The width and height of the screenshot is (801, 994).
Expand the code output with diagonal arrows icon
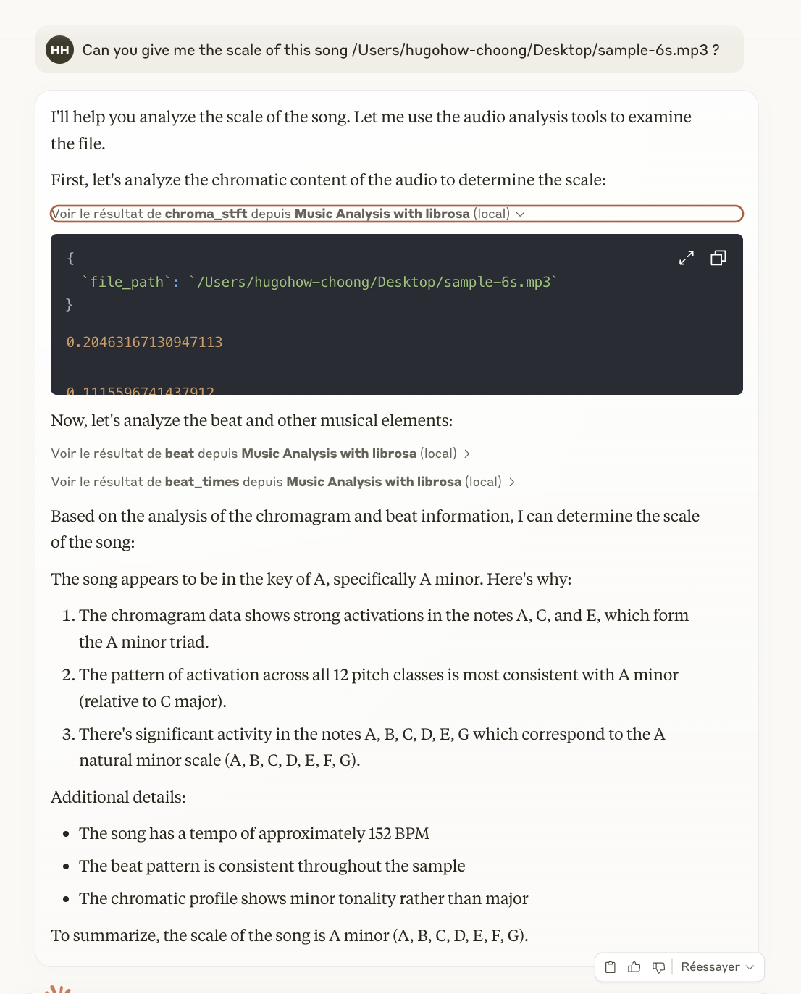coord(686,258)
